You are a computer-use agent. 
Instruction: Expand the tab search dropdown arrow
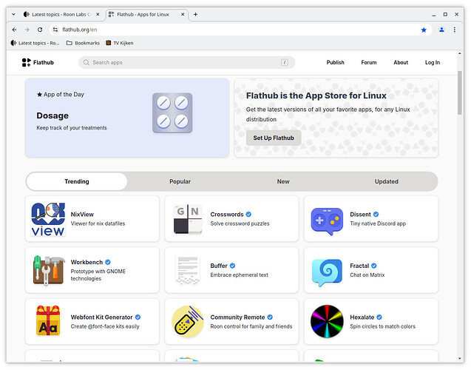pos(13,14)
